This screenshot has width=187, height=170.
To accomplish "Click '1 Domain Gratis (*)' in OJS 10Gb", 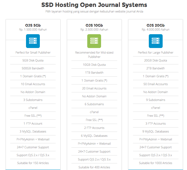I will click(94, 81).
